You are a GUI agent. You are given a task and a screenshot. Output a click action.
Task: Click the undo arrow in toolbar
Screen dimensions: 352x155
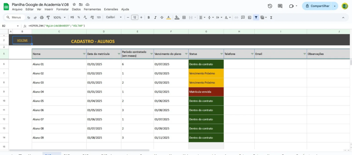coord(29,18)
